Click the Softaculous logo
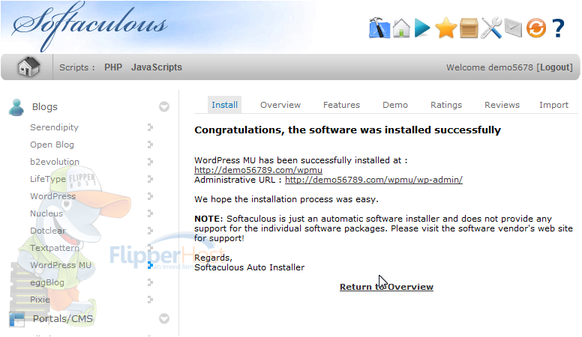Image resolution: width=582 pixels, height=337 pixels. pyautogui.click(x=89, y=26)
